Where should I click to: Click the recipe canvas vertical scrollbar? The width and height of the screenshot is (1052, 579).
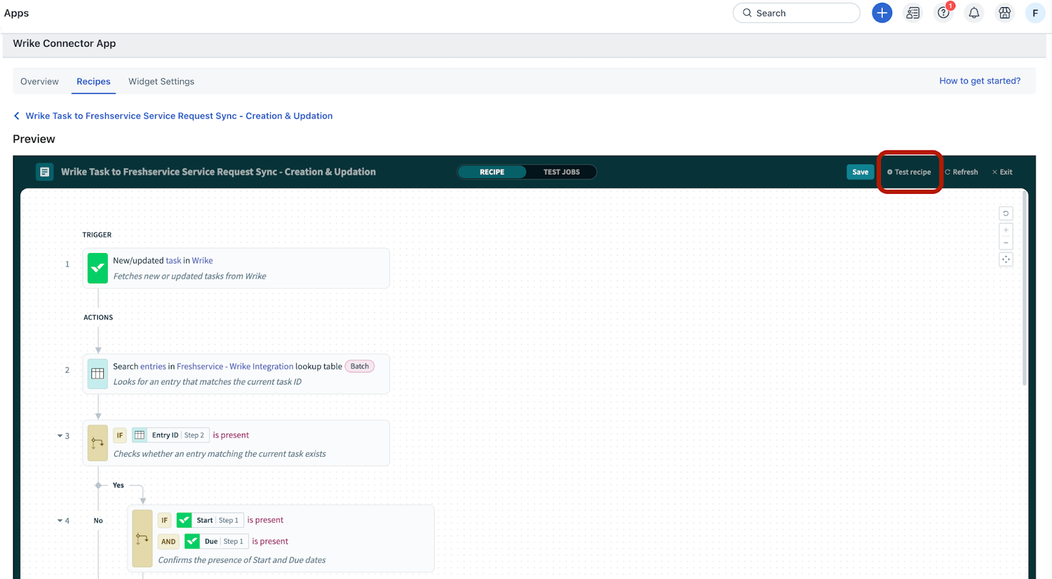point(1024,289)
